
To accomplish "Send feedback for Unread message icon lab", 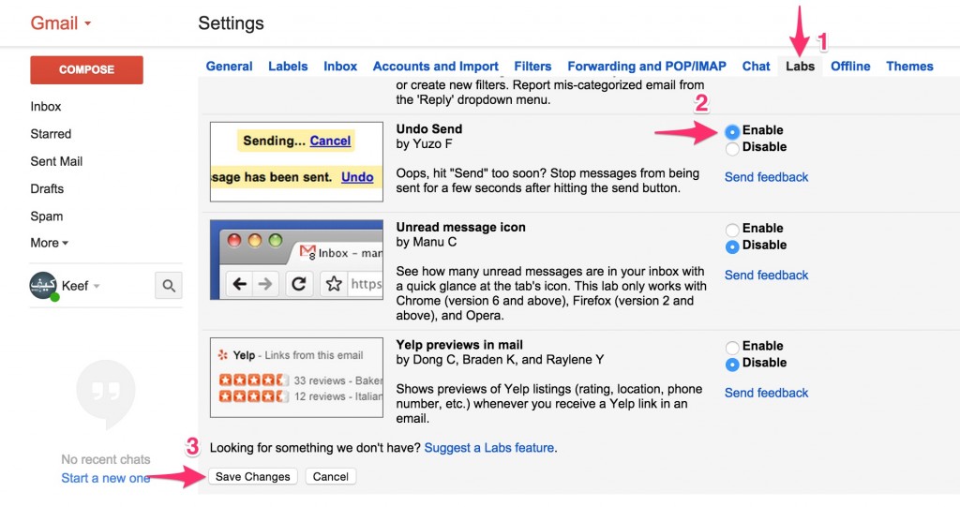I will click(x=767, y=275).
